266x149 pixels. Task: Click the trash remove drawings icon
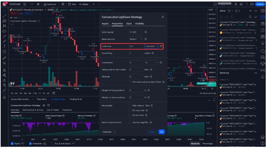pyautogui.click(x=5, y=97)
